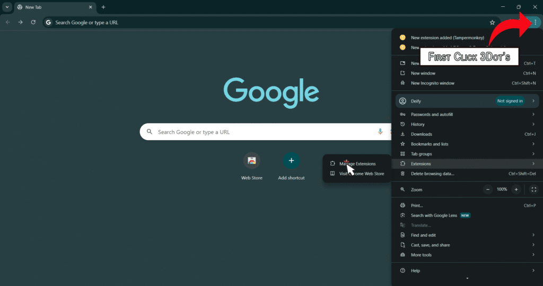Image resolution: width=543 pixels, height=286 pixels.
Task: Click the Google Lens icon in menu
Action: (402, 216)
